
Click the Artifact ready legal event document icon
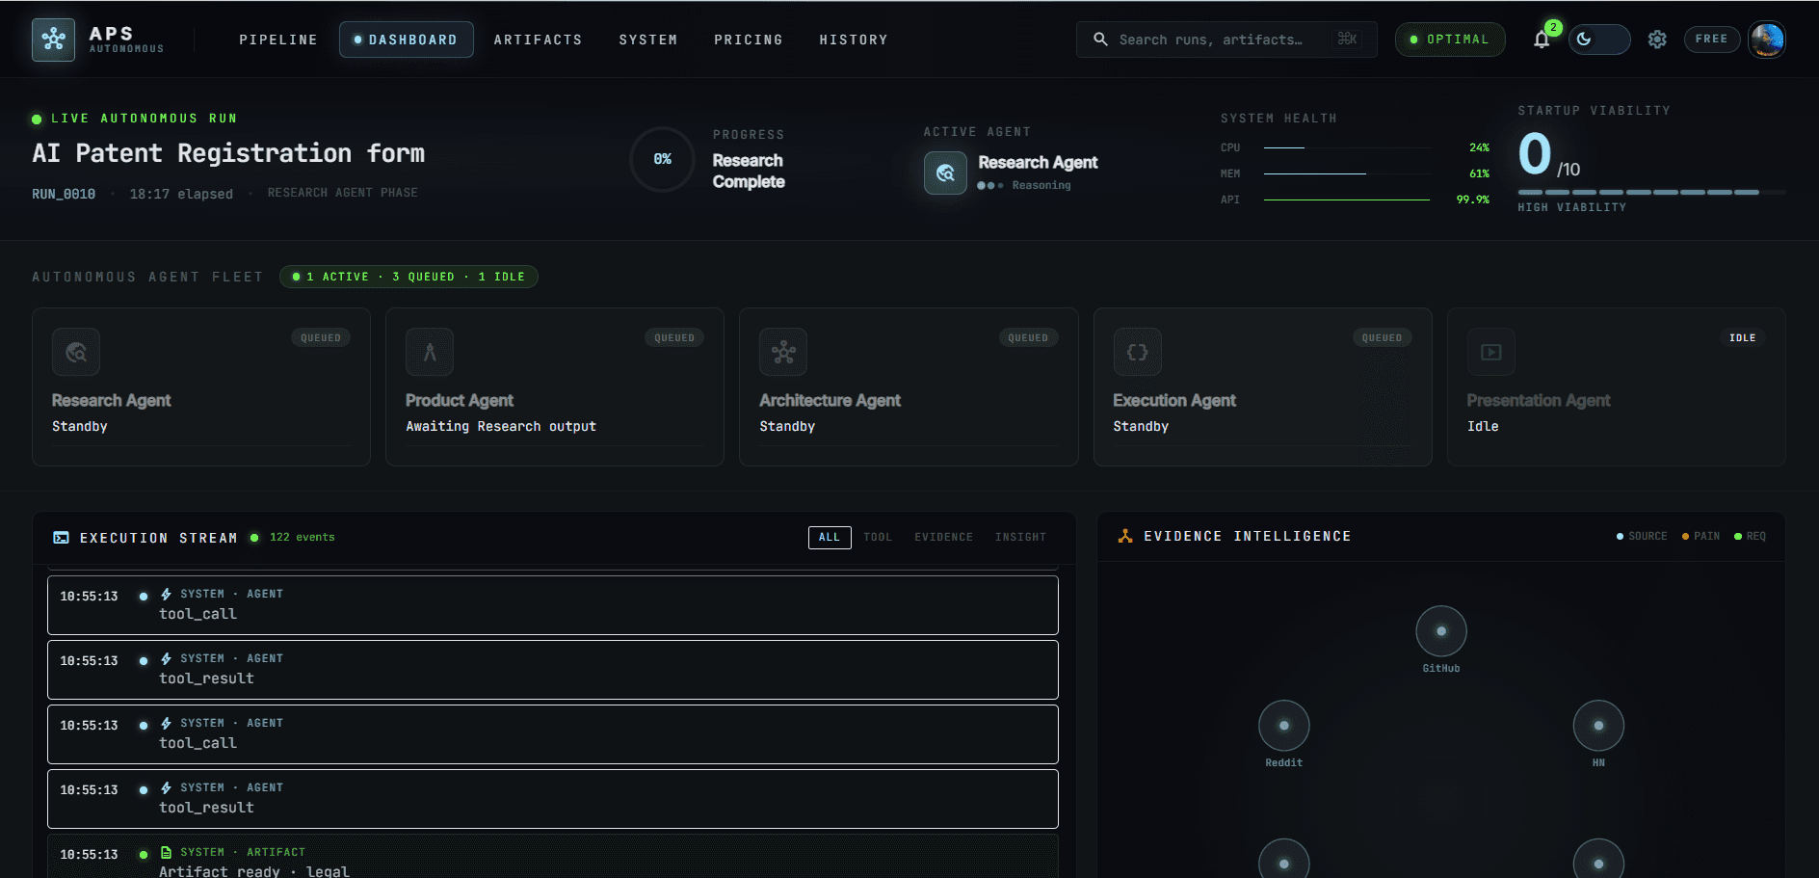pyautogui.click(x=166, y=852)
